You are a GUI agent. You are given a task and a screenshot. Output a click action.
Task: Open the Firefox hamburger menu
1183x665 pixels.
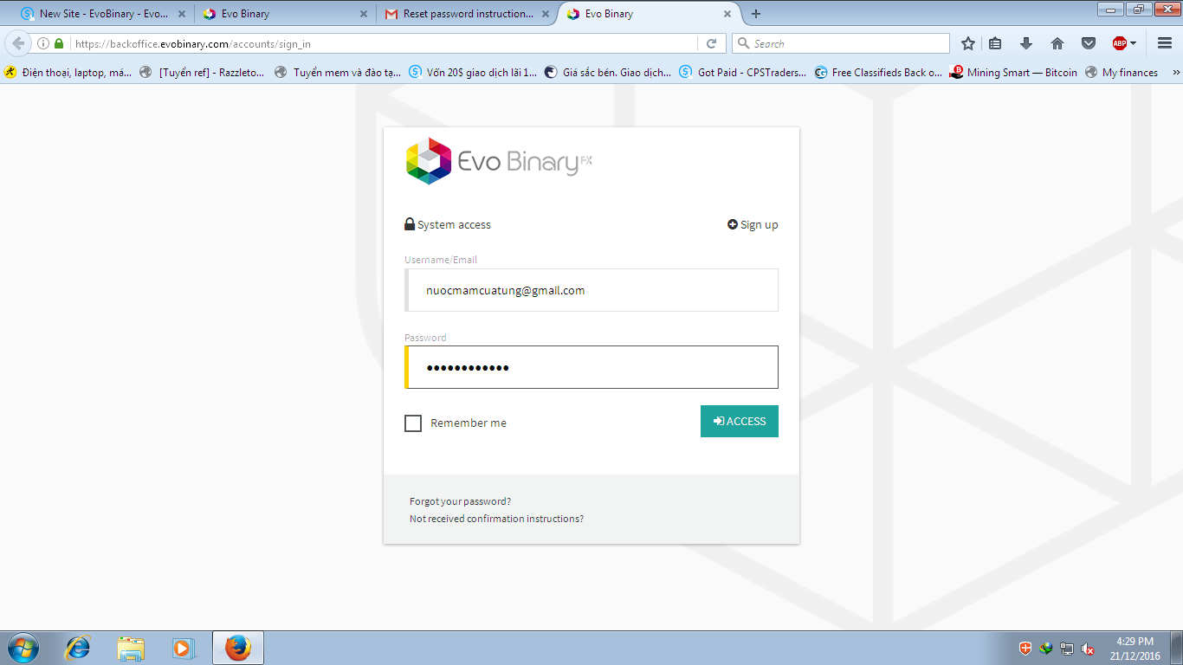coord(1164,43)
